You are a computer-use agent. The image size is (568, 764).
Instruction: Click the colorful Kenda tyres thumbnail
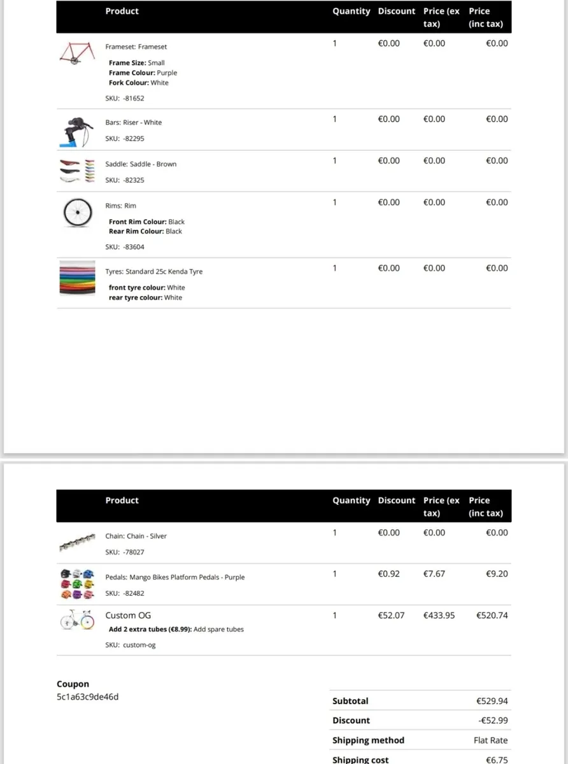(76, 277)
